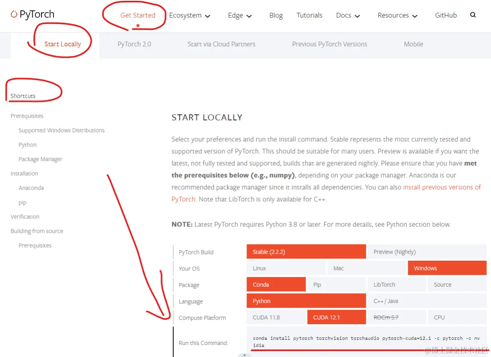The width and height of the screenshot is (491, 357).
Task: Click the Run this Command label
Action: pos(203,343)
